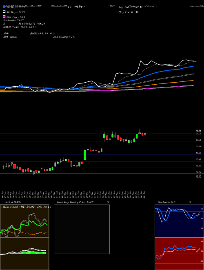
Task: Click the 'BUY Slowing @ 1%' signal text
Action: [x=64, y=37]
